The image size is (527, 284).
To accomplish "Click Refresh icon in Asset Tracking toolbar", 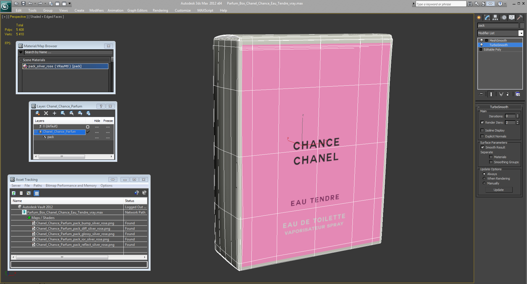I will [14, 193].
